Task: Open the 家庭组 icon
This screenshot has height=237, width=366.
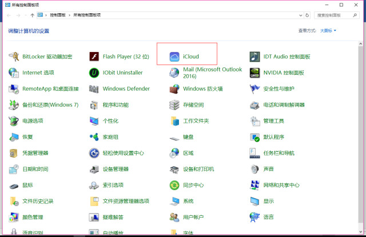Action: [x=94, y=137]
